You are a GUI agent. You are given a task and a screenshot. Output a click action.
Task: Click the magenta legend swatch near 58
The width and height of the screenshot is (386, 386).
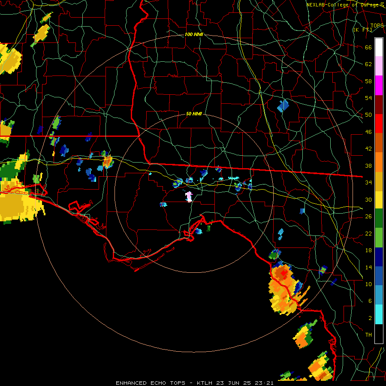click(x=379, y=85)
